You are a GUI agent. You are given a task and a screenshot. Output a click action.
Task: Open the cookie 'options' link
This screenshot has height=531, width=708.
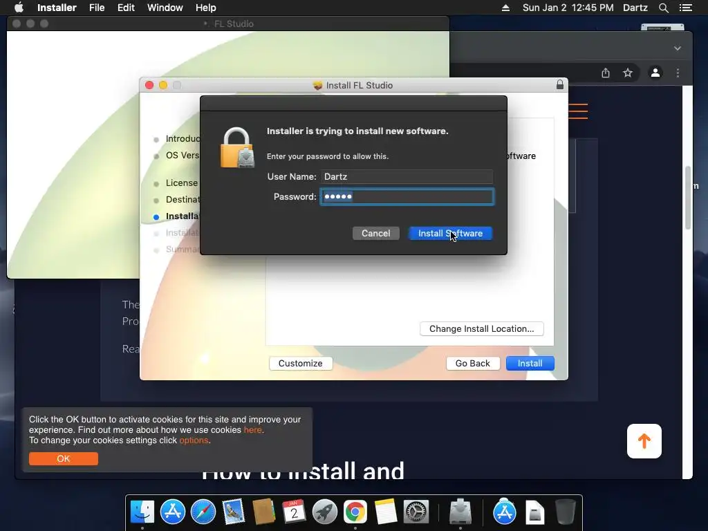(194, 440)
